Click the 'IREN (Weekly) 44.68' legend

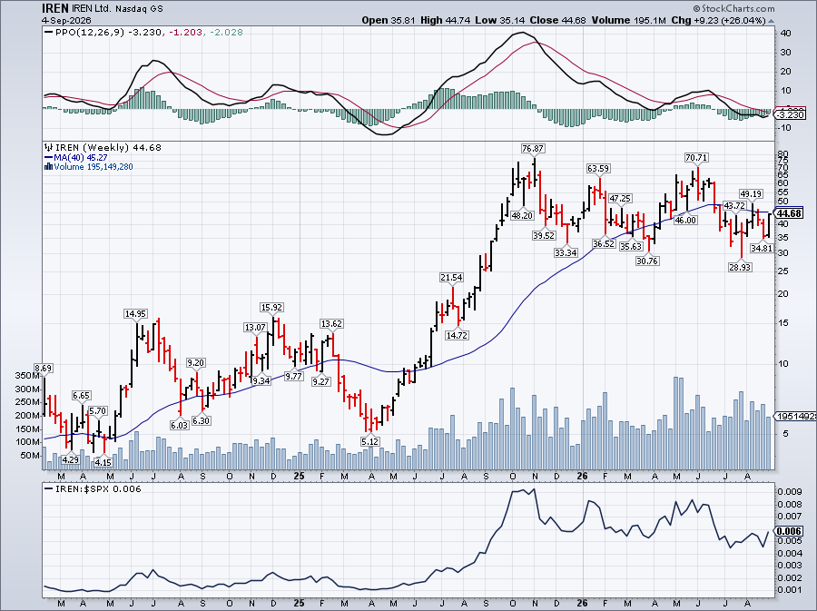(108, 147)
